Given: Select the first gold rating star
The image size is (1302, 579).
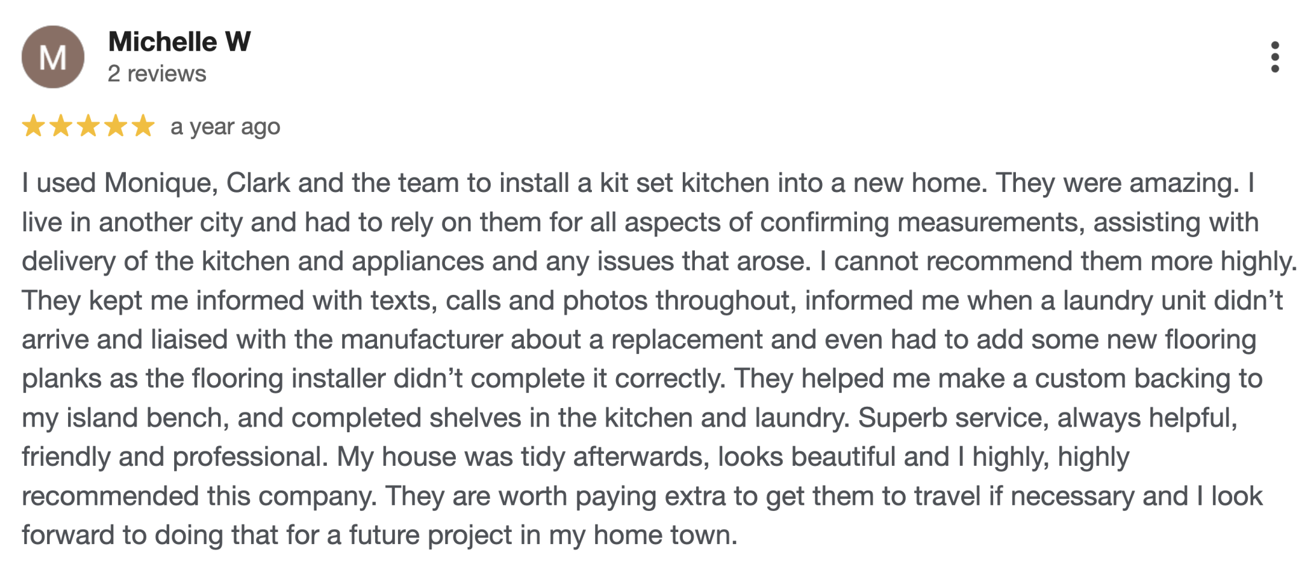Looking at the screenshot, I should point(33,126).
